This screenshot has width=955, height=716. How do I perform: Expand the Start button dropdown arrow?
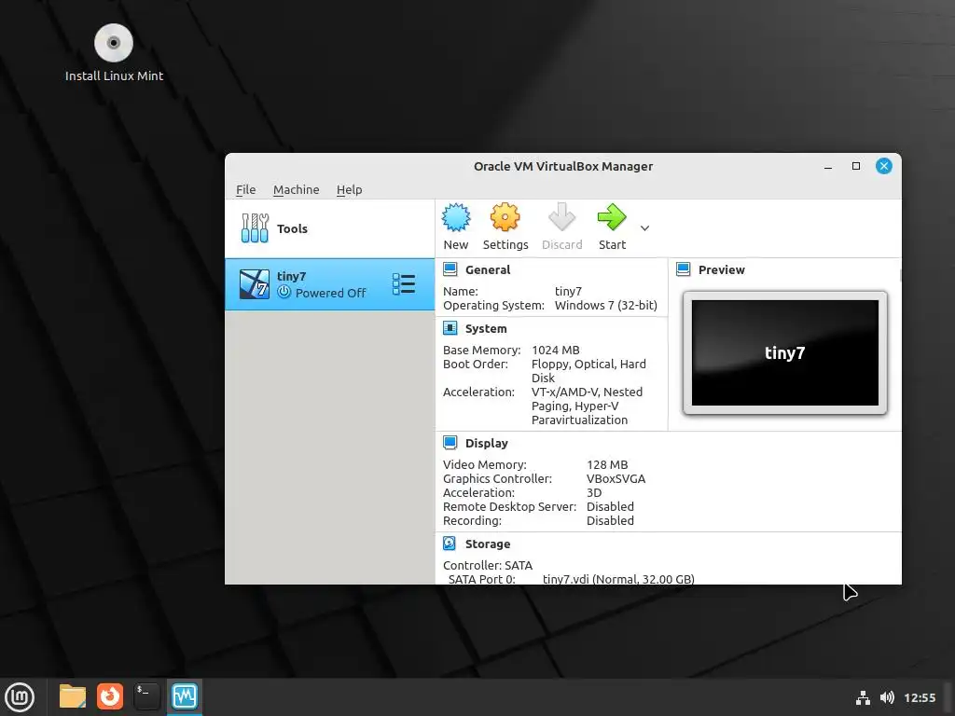click(x=644, y=228)
